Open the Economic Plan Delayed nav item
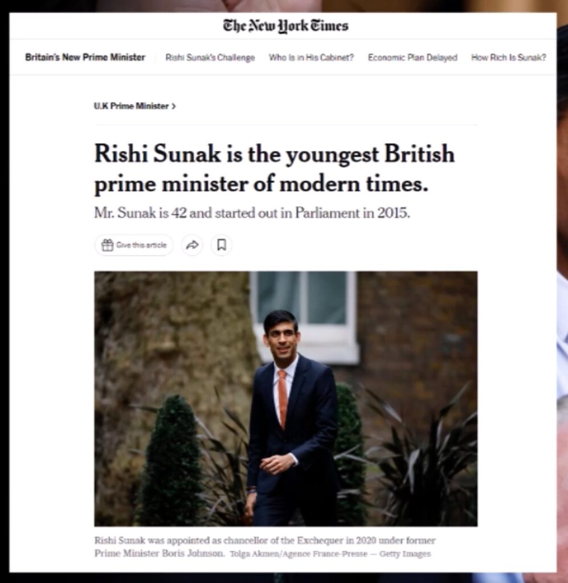This screenshot has height=583, width=568. 412,58
